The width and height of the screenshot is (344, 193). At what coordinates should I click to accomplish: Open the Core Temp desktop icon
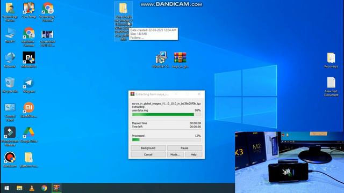click(x=28, y=10)
